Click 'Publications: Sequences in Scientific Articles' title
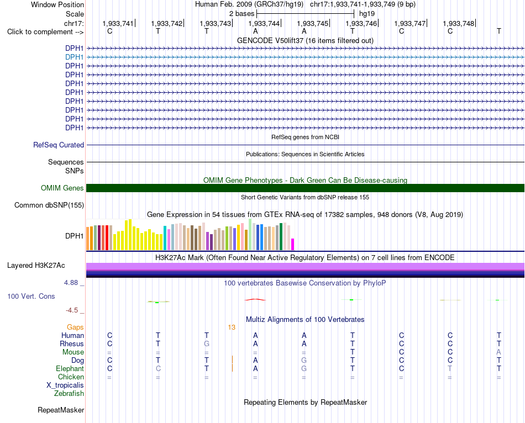 (x=305, y=154)
